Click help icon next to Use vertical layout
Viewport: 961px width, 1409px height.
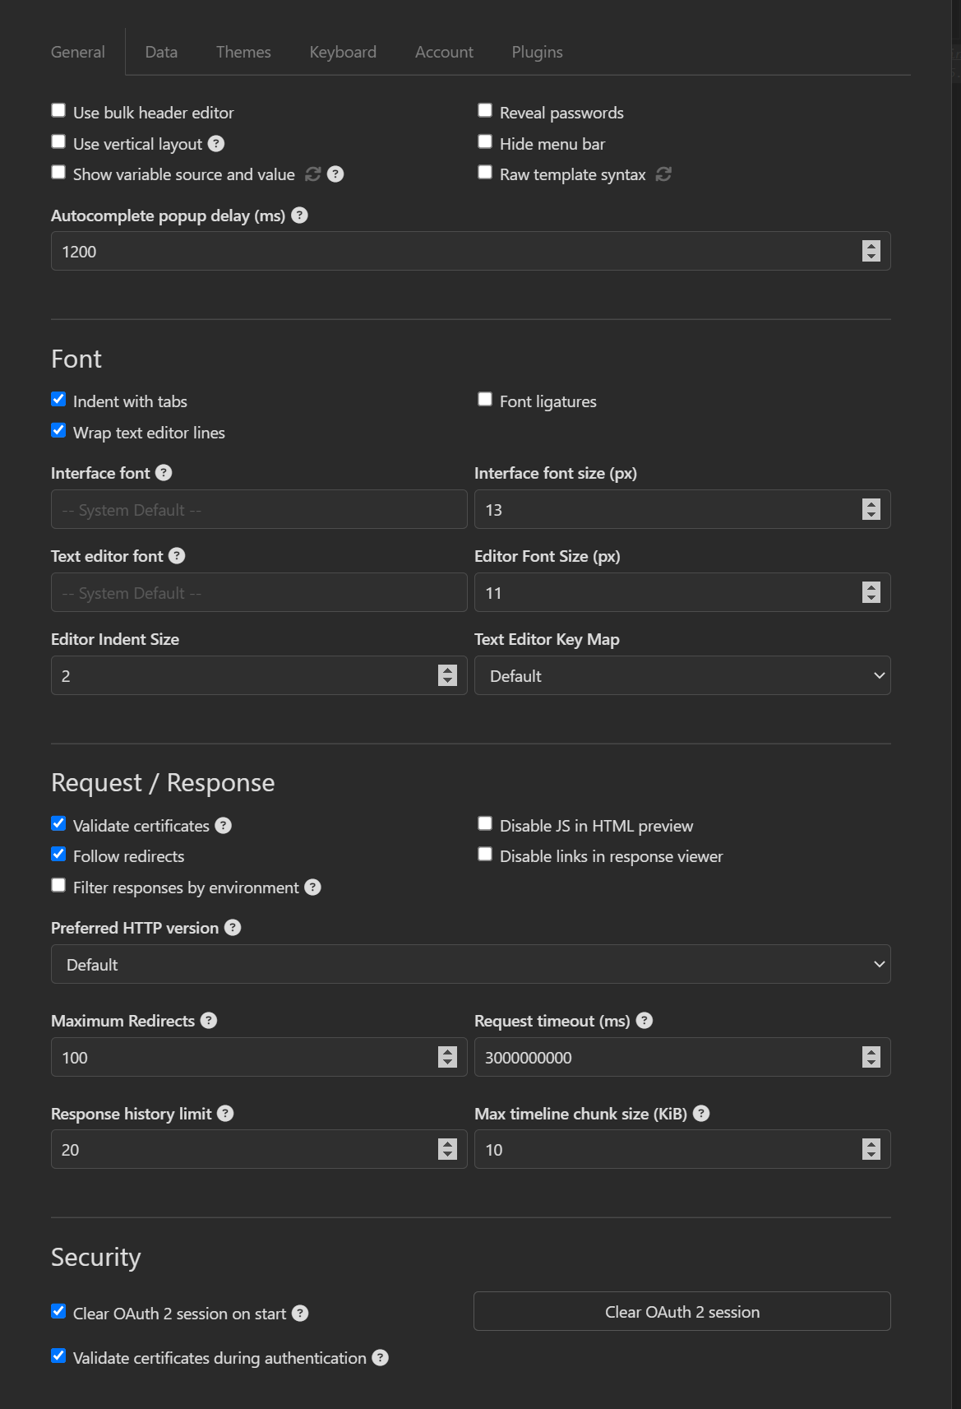216,144
